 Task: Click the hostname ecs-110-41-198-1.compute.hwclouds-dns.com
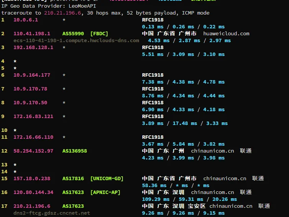pos(76,40)
